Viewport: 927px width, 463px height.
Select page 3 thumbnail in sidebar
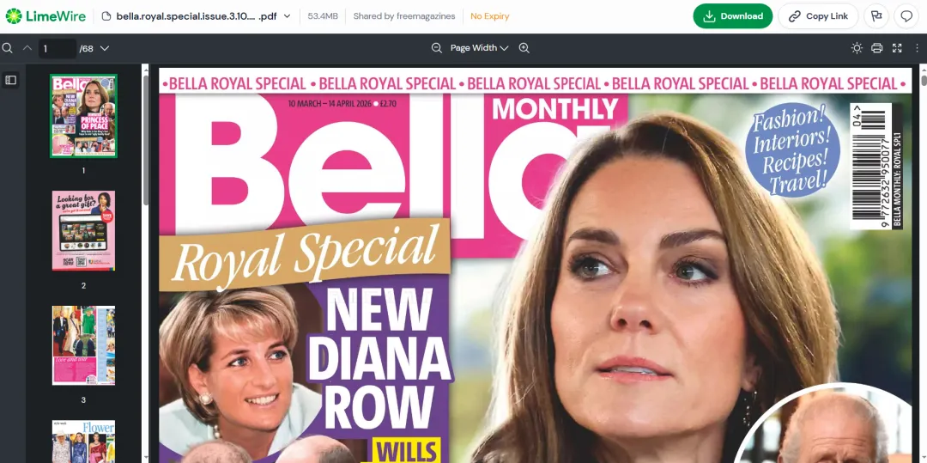(x=83, y=345)
